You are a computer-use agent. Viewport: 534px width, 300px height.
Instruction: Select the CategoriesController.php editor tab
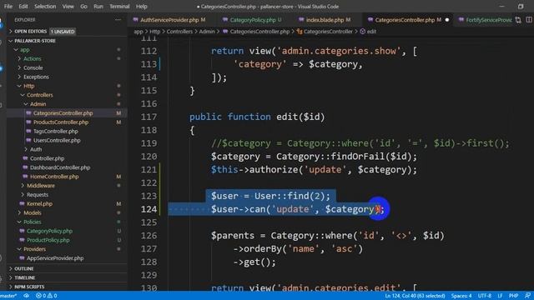405,20
